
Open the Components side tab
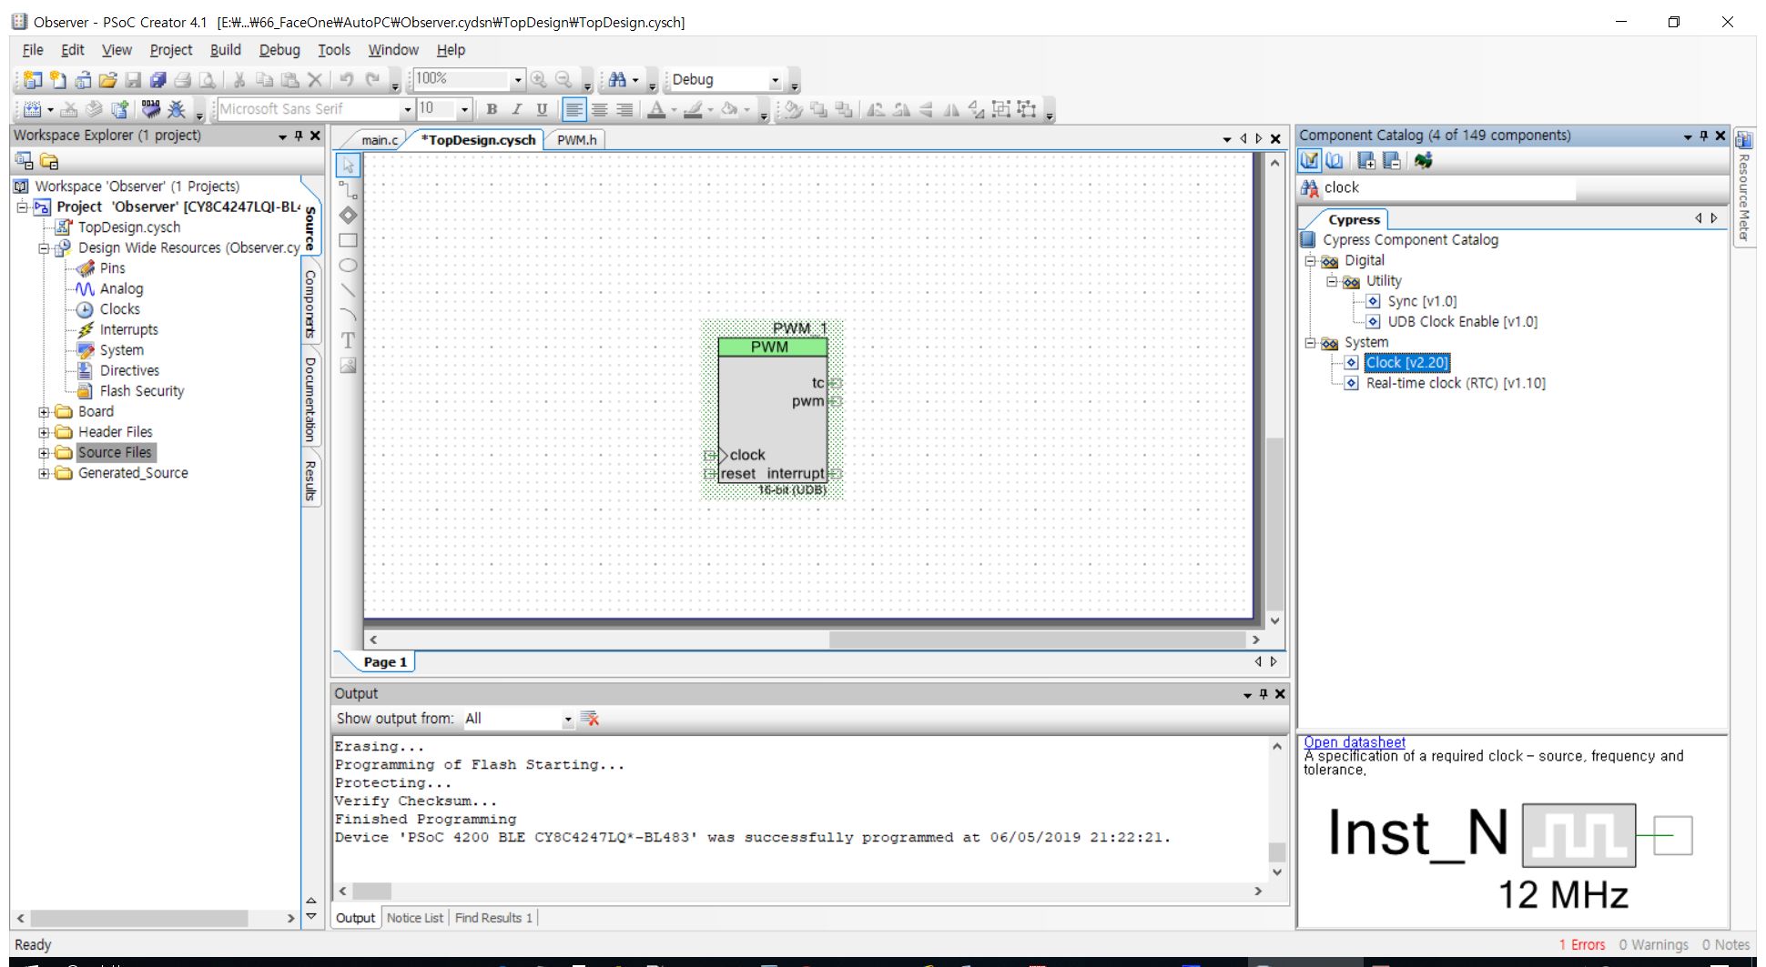pos(310,304)
